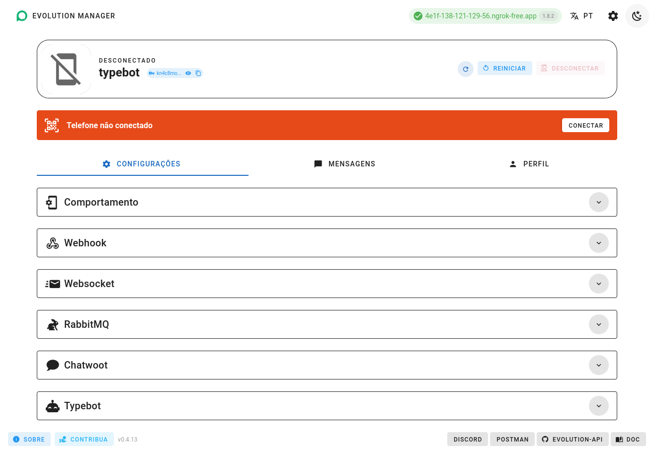Click the DESCONECTAR button
This screenshot has height=450, width=654.
571,68
